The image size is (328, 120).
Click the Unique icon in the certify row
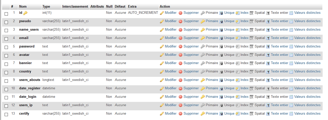(221, 114)
